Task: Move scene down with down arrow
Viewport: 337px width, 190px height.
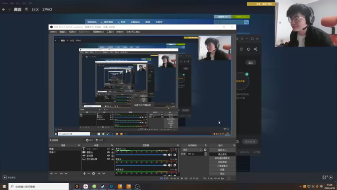Action: pos(66,174)
